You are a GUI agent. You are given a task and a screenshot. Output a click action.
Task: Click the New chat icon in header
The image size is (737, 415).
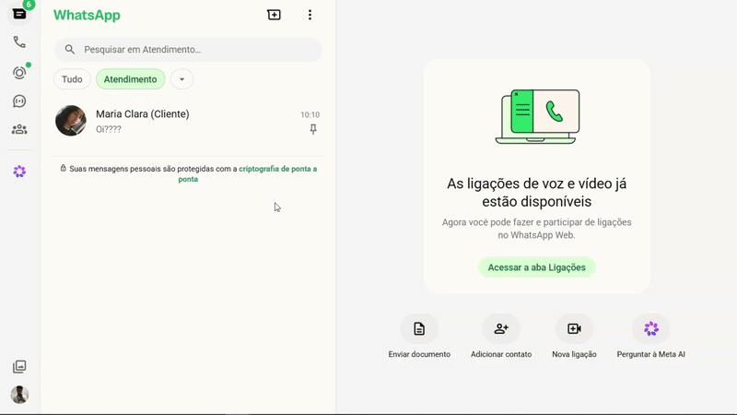(x=274, y=15)
